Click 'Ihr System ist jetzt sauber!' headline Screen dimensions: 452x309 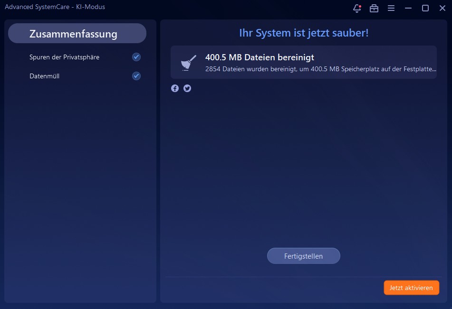tap(304, 33)
